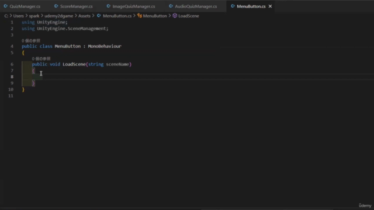This screenshot has width=374, height=210.
Task: Click line number 4 in gutter
Action: coord(12,46)
